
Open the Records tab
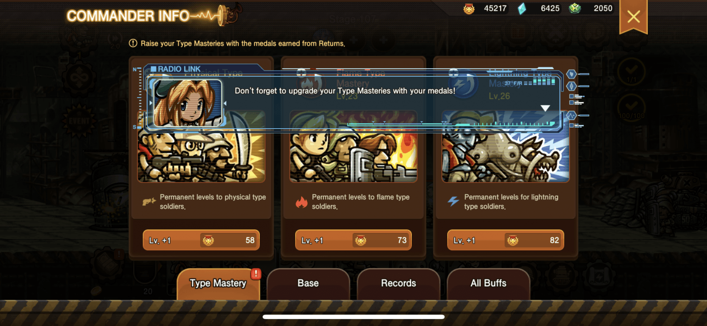click(x=398, y=284)
